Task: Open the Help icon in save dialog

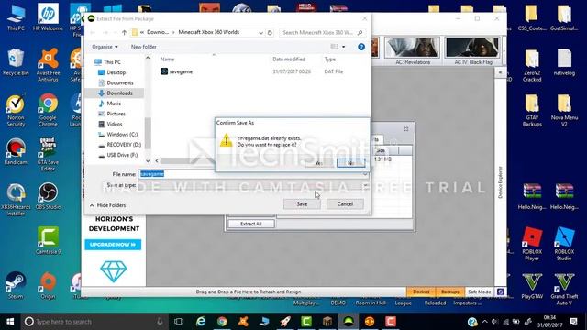Action: (x=361, y=47)
